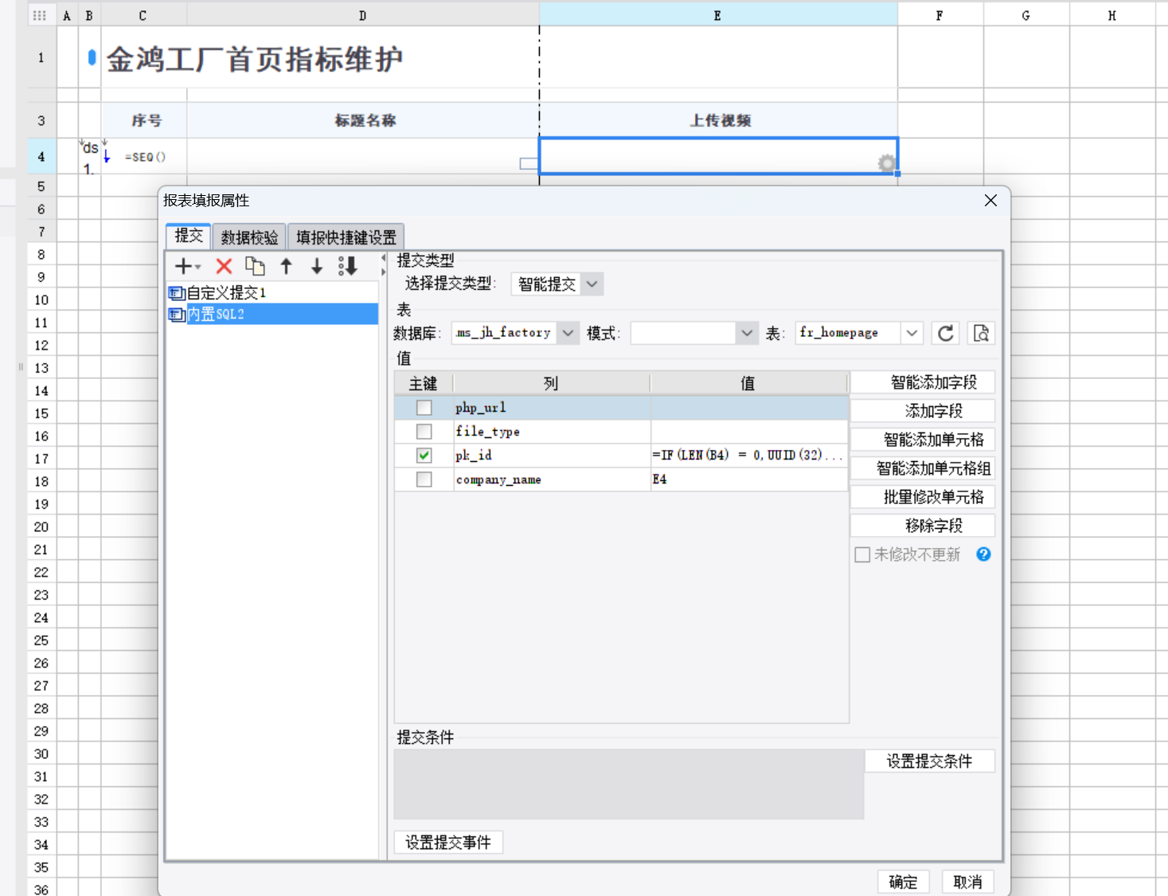Click the 上传视频 header cell

[719, 121]
